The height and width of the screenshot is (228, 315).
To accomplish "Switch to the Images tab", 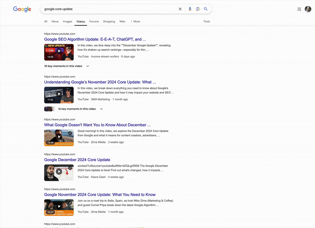I will click(67, 22).
